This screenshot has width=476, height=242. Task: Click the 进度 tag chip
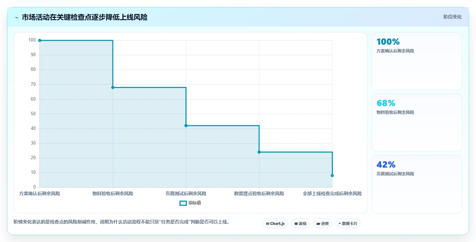pos(323,223)
